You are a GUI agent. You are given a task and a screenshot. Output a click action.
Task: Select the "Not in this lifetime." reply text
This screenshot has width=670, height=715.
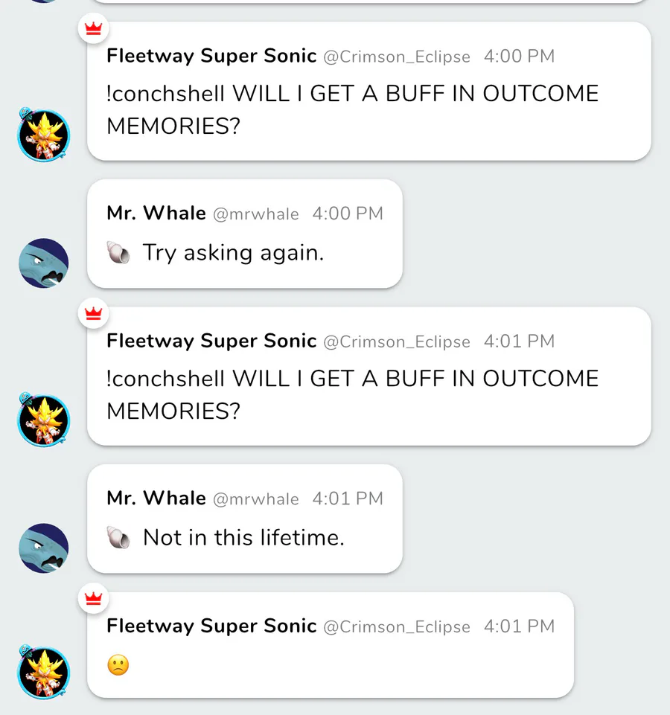coord(243,538)
